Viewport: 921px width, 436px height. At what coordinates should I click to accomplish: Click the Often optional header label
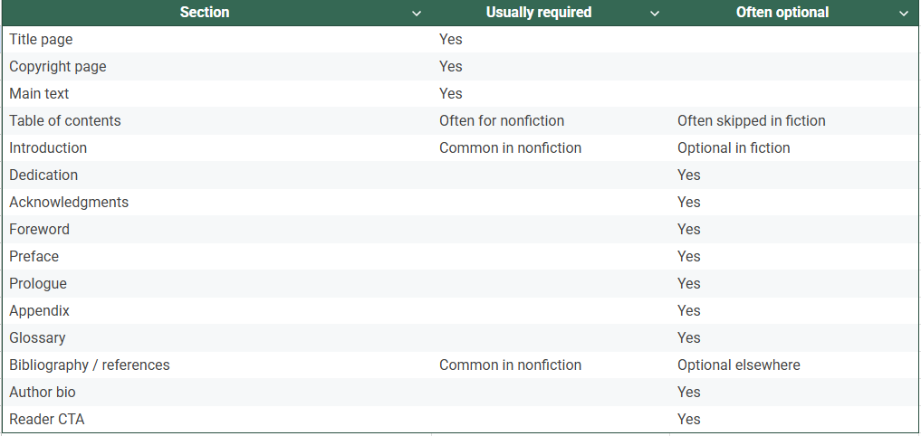coord(782,13)
